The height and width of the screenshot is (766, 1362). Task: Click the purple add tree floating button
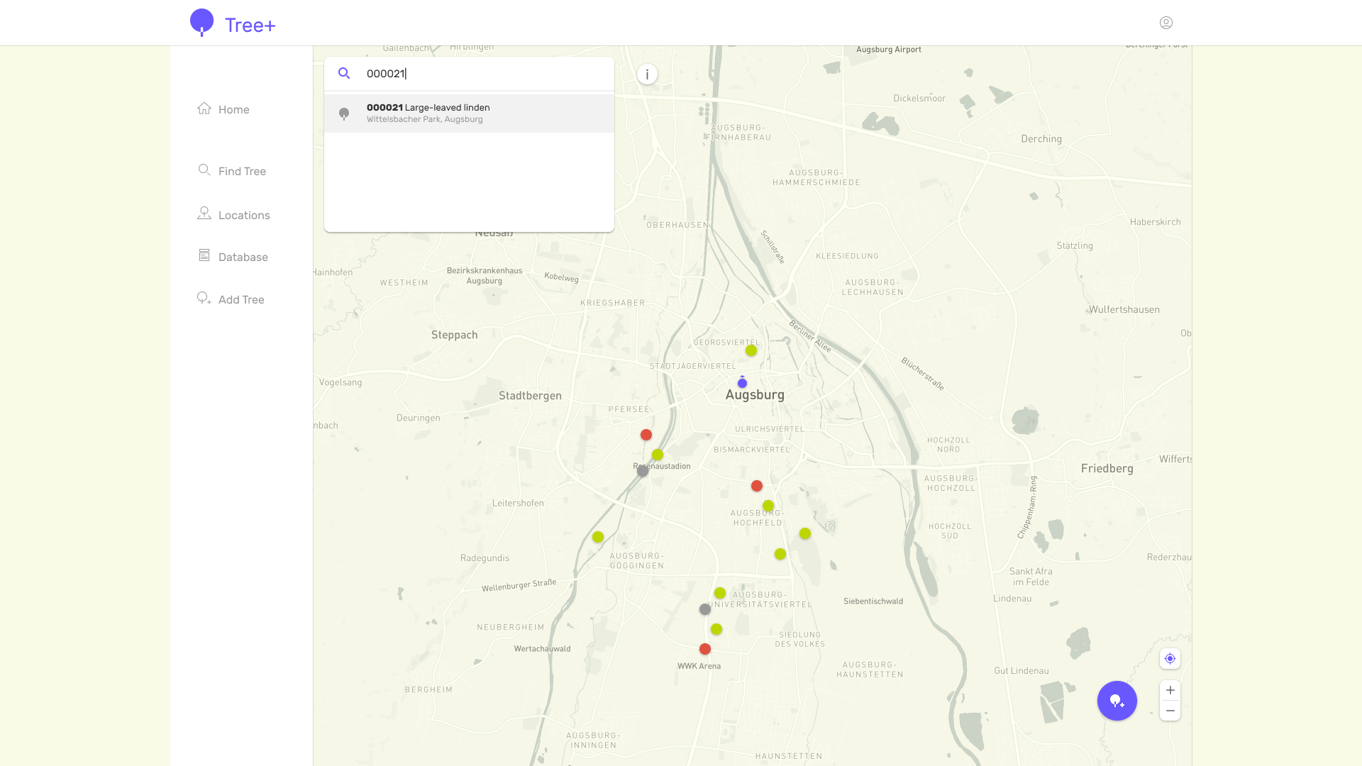click(1117, 701)
